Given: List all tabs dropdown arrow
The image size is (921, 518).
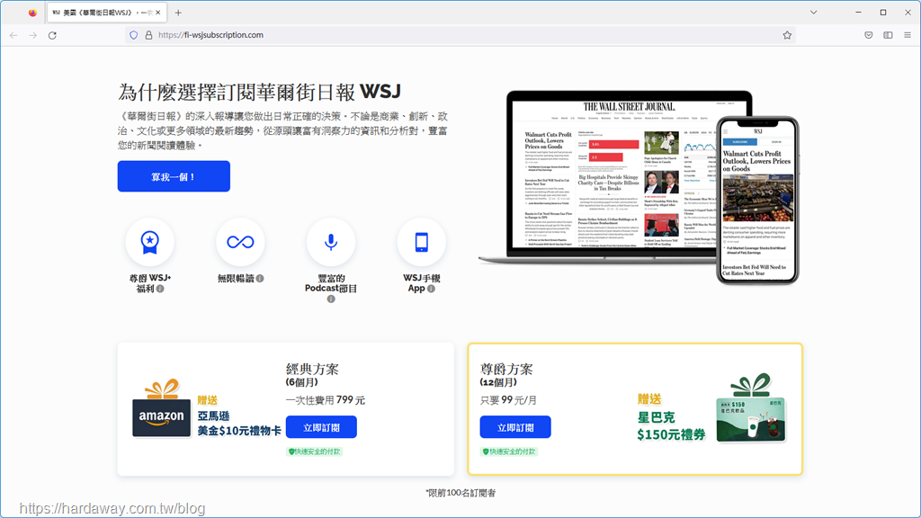Looking at the screenshot, I should (813, 13).
